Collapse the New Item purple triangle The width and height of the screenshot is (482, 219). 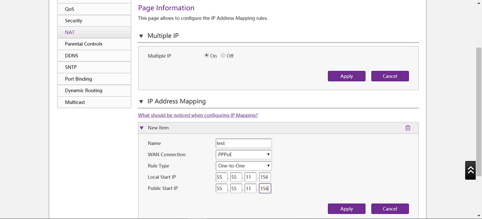142,128
